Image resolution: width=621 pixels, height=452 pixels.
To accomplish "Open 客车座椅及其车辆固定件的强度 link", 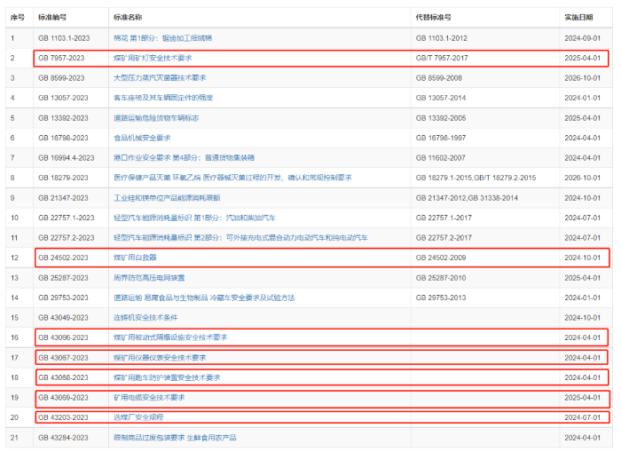I will point(163,98).
